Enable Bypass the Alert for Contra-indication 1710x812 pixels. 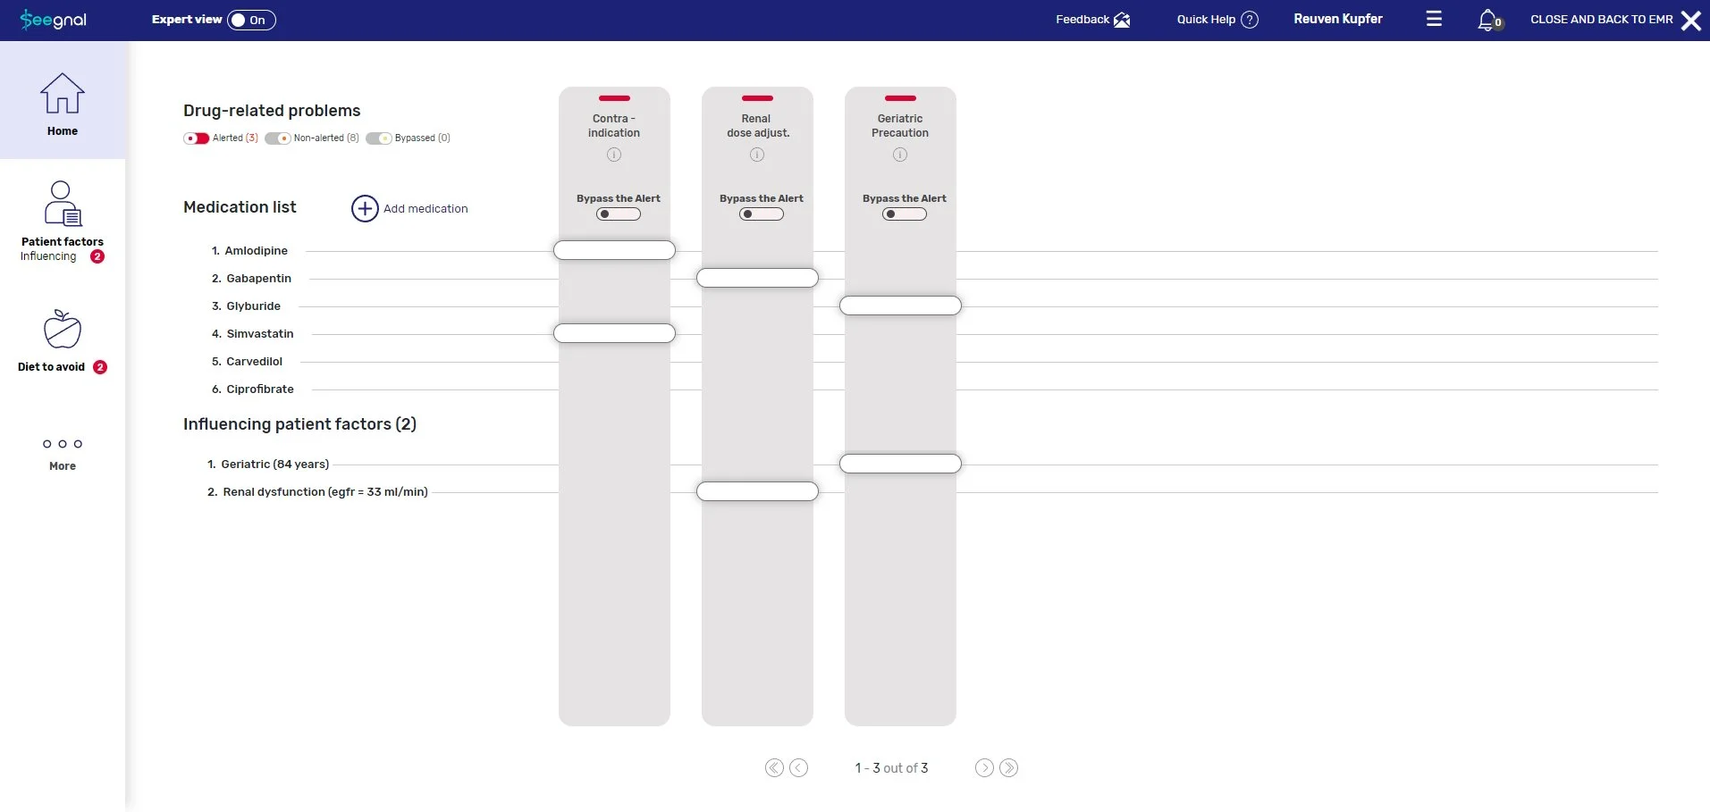pyautogui.click(x=619, y=214)
